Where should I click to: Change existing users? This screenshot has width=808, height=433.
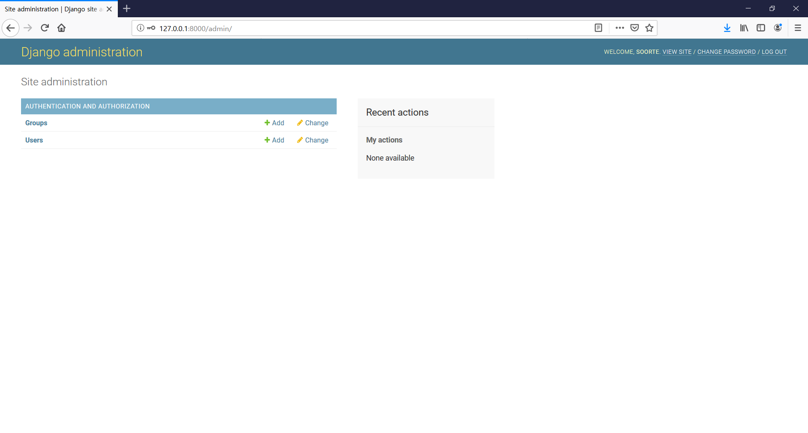[313, 140]
